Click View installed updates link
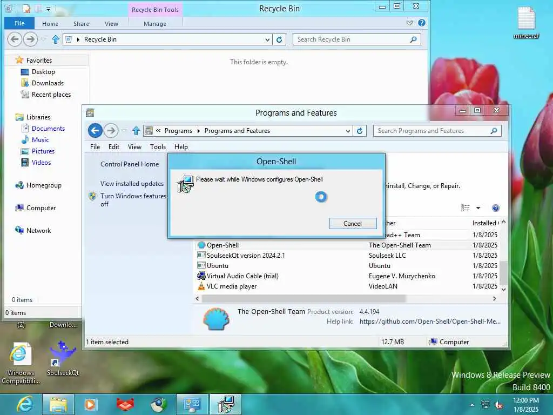The width and height of the screenshot is (553, 415). pos(132,184)
